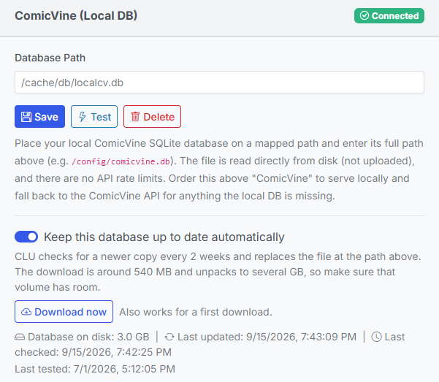Click the Connected status badge
Image resolution: width=439 pixels, height=382 pixels.
tap(389, 15)
